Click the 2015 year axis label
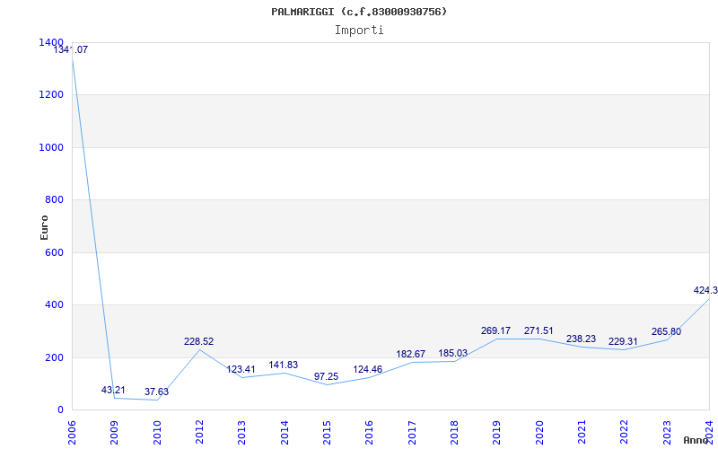This screenshot has width=718, height=449. [327, 433]
